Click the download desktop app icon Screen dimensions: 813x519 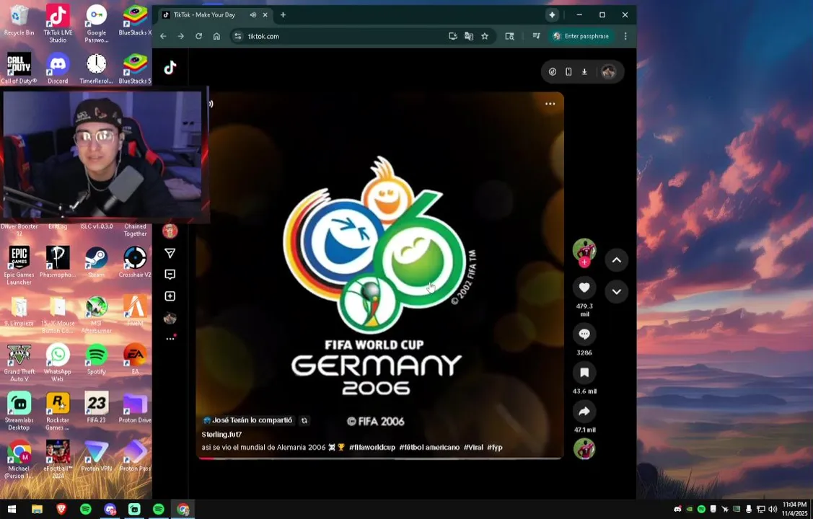click(x=584, y=72)
